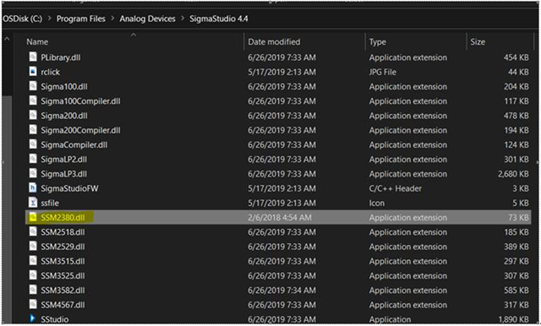Select the SigmaLP3.dll file name

(x=63, y=174)
